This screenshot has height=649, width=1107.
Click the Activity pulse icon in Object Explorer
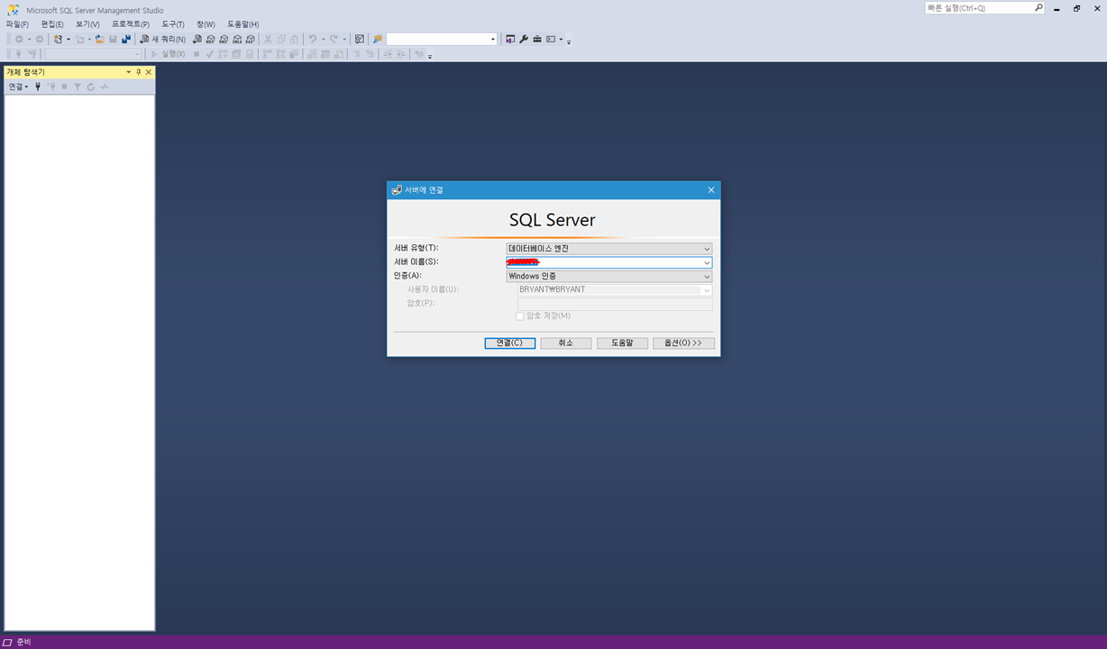click(x=105, y=87)
